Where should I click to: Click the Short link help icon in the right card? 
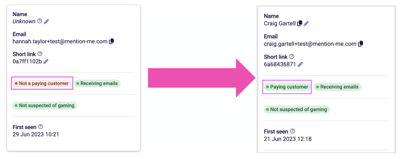pos(292,57)
